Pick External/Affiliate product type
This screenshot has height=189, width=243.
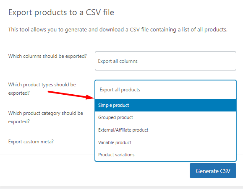[x=165, y=130]
